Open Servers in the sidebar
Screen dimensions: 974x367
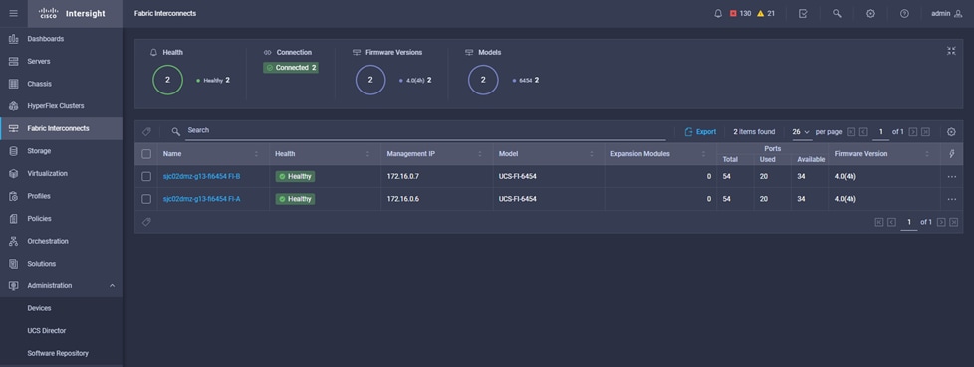(x=62, y=62)
